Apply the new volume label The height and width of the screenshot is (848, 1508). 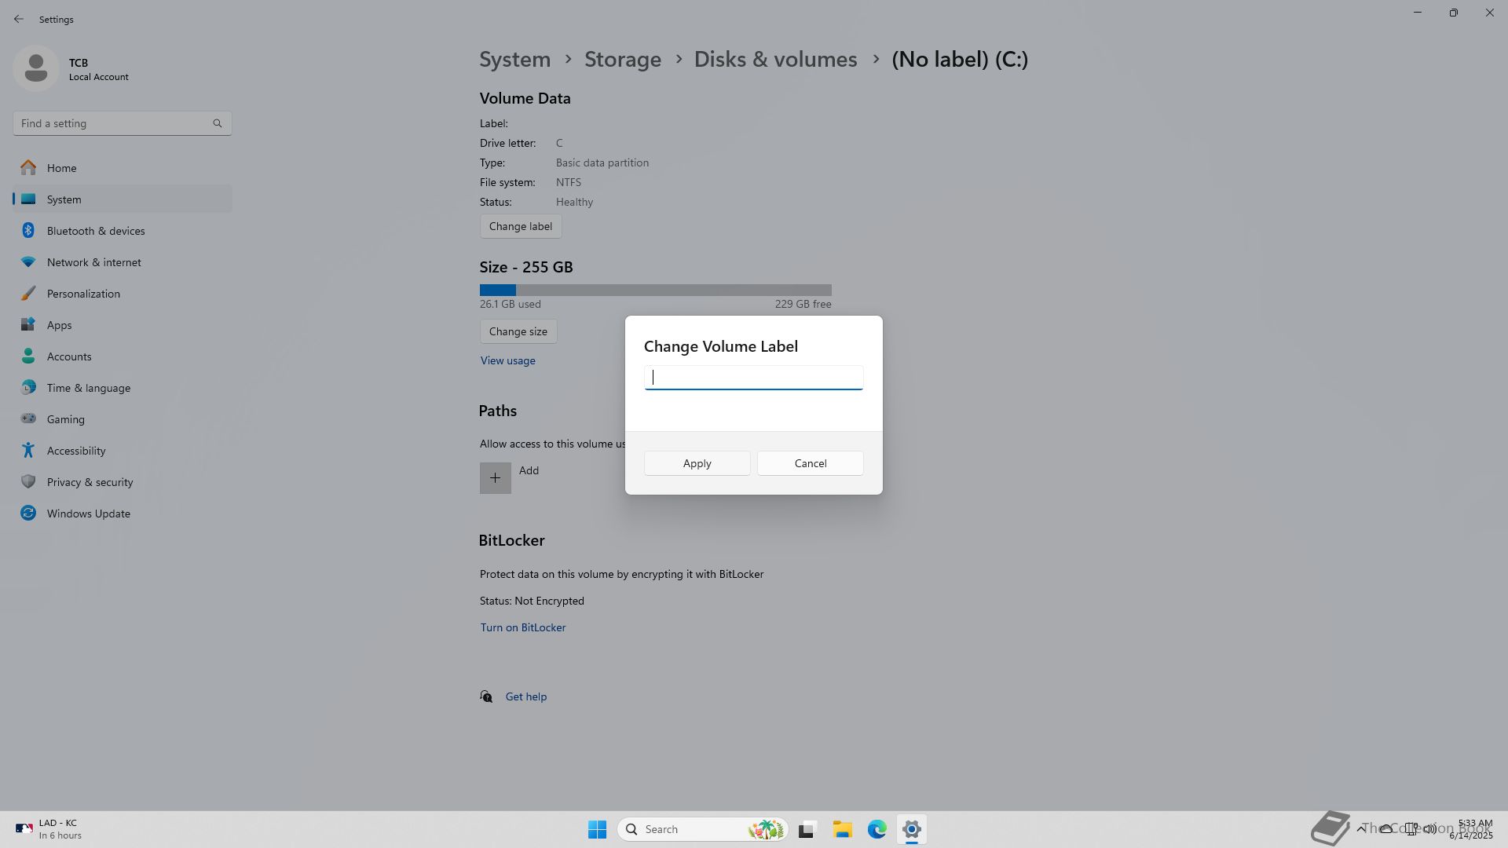[697, 463]
